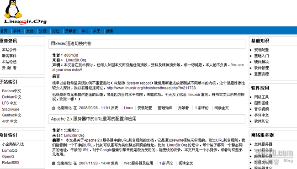297x169 pixels.
Task: Click 阅读全文 for Apache article
Action: [186, 163]
